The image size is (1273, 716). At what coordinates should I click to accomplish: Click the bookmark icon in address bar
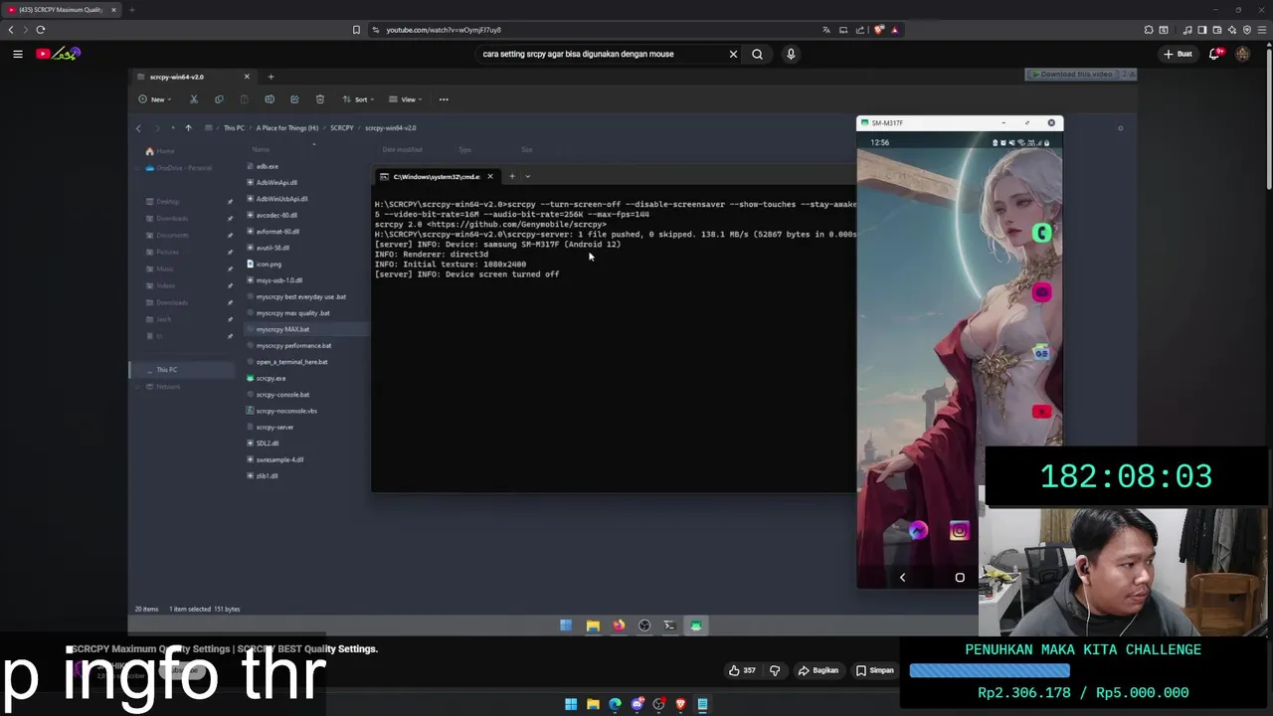[356, 30]
